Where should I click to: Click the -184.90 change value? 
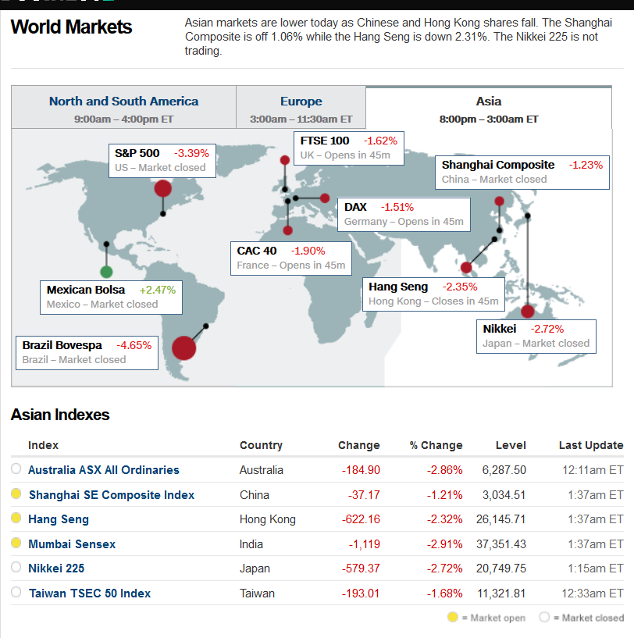[361, 470]
